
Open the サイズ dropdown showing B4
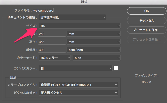79,26
